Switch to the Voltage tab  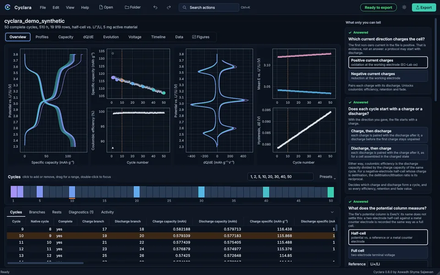tap(135, 37)
